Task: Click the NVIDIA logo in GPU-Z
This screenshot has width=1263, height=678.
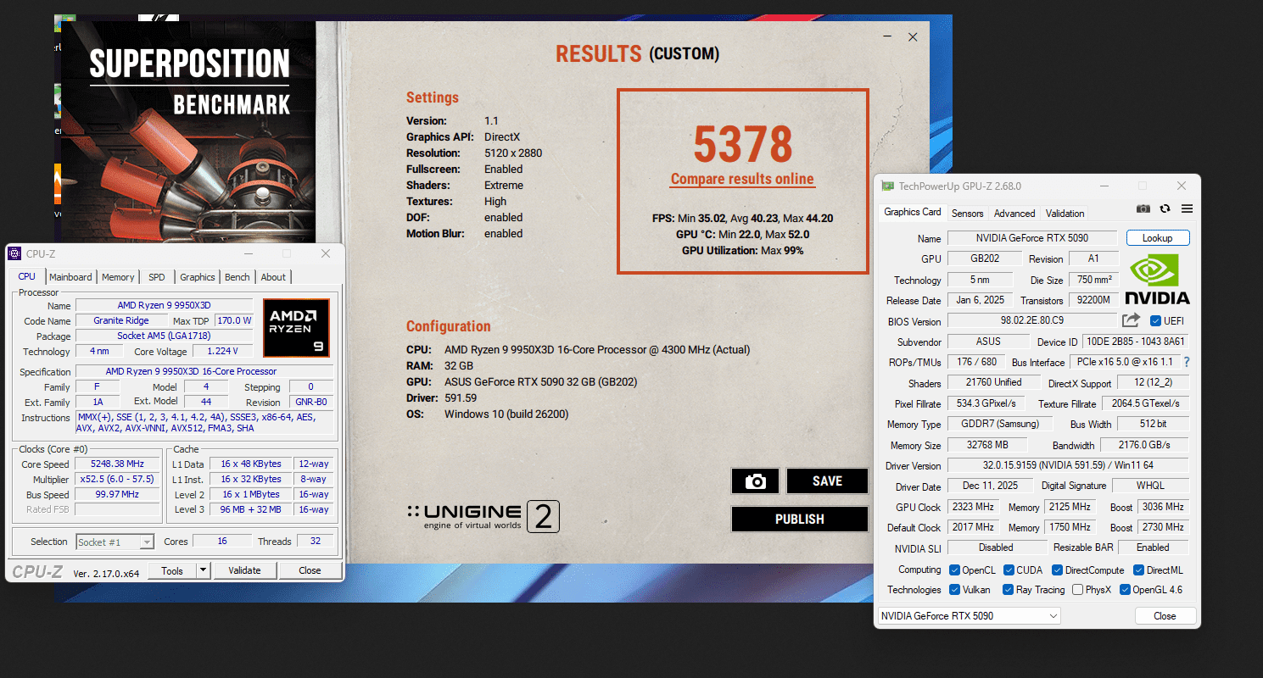Action: 1157,279
